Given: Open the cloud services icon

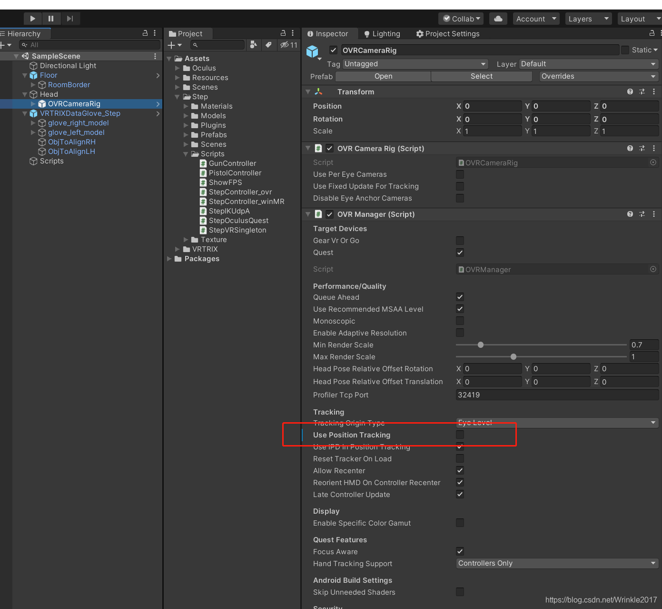Looking at the screenshot, I should coord(498,19).
